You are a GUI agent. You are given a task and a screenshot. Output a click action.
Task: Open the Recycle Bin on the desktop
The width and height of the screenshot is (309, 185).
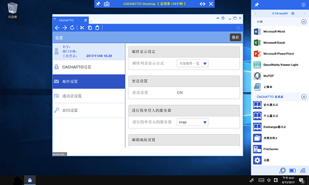coord(13,10)
